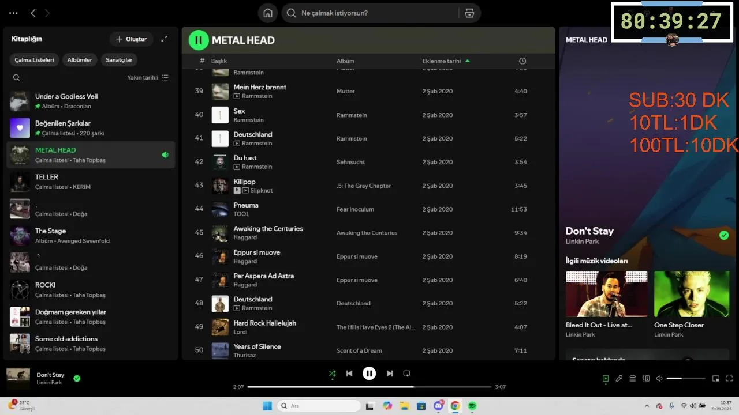Open the three-dots app menu
Image resolution: width=739 pixels, height=415 pixels.
[13, 13]
